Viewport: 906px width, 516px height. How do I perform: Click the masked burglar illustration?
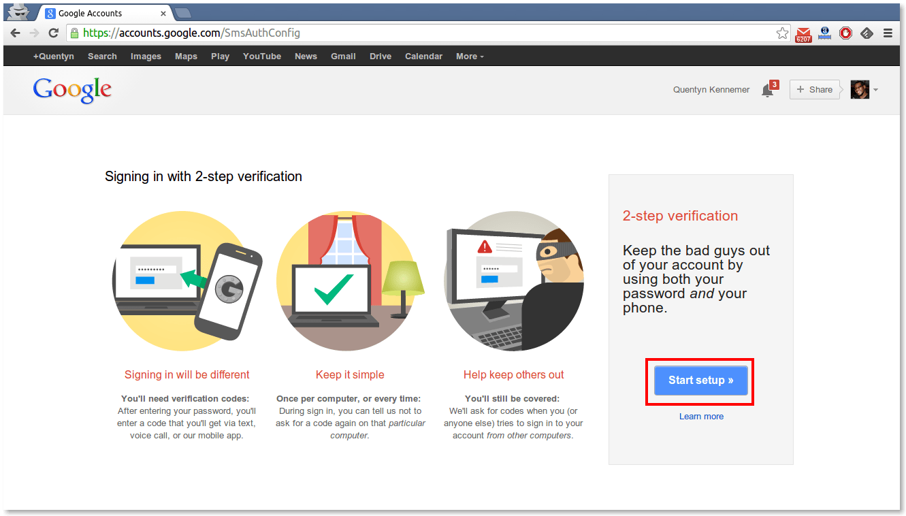(514, 280)
